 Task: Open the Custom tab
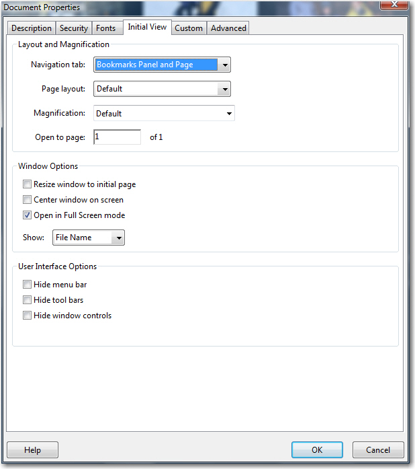pos(189,28)
